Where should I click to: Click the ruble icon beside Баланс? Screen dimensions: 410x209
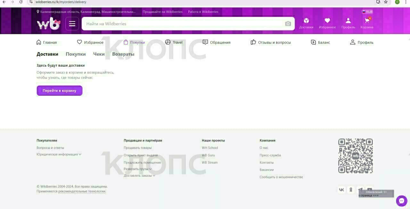point(314,42)
